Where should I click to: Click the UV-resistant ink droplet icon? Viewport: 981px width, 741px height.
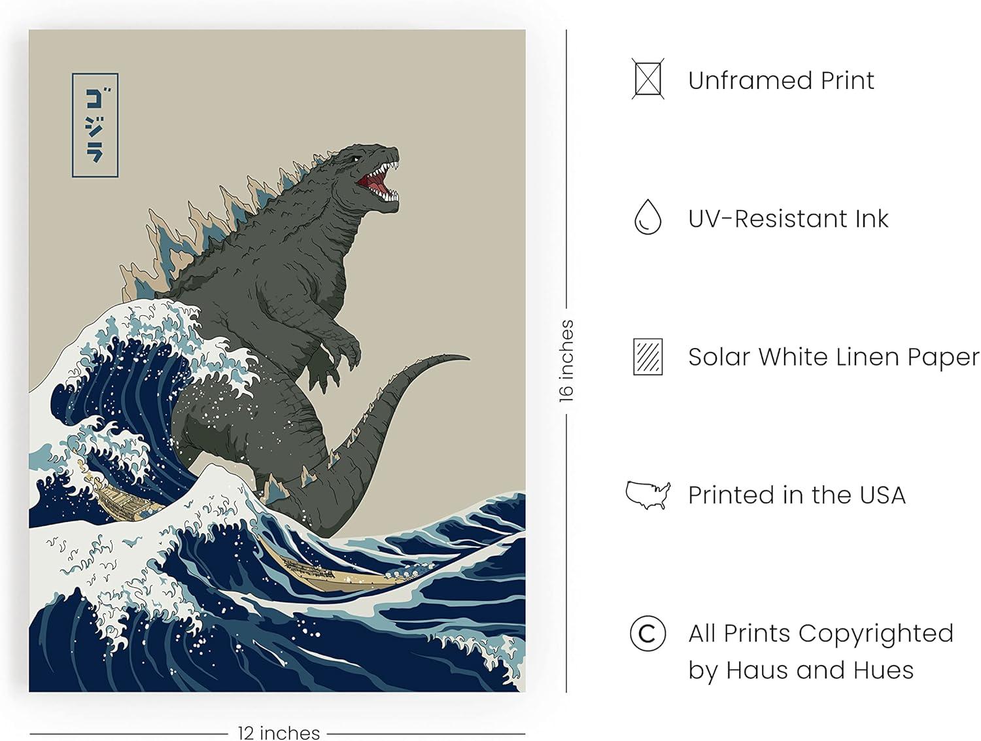[x=647, y=217]
